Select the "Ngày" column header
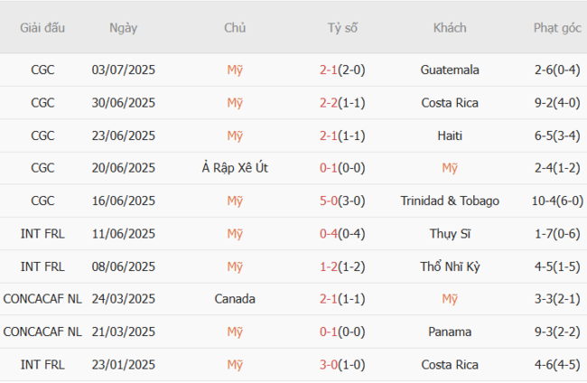587x383 pixels. tap(124, 28)
